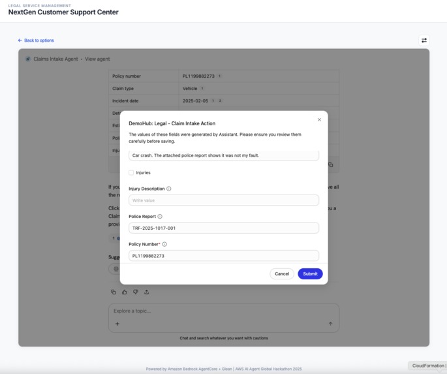
Task: Give the response a thumbs up
Action: (124, 292)
